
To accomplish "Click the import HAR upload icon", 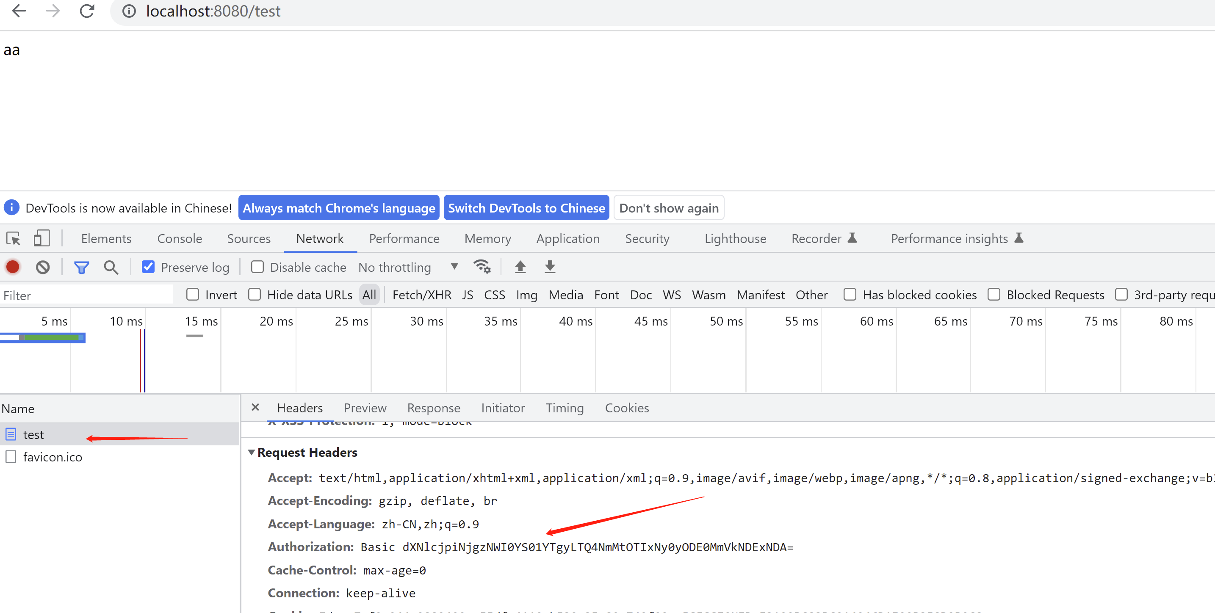I will point(520,266).
